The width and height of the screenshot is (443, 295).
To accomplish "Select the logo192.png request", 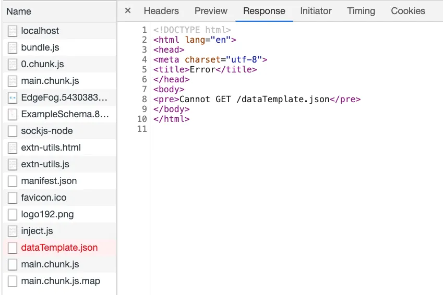I will click(x=47, y=214).
